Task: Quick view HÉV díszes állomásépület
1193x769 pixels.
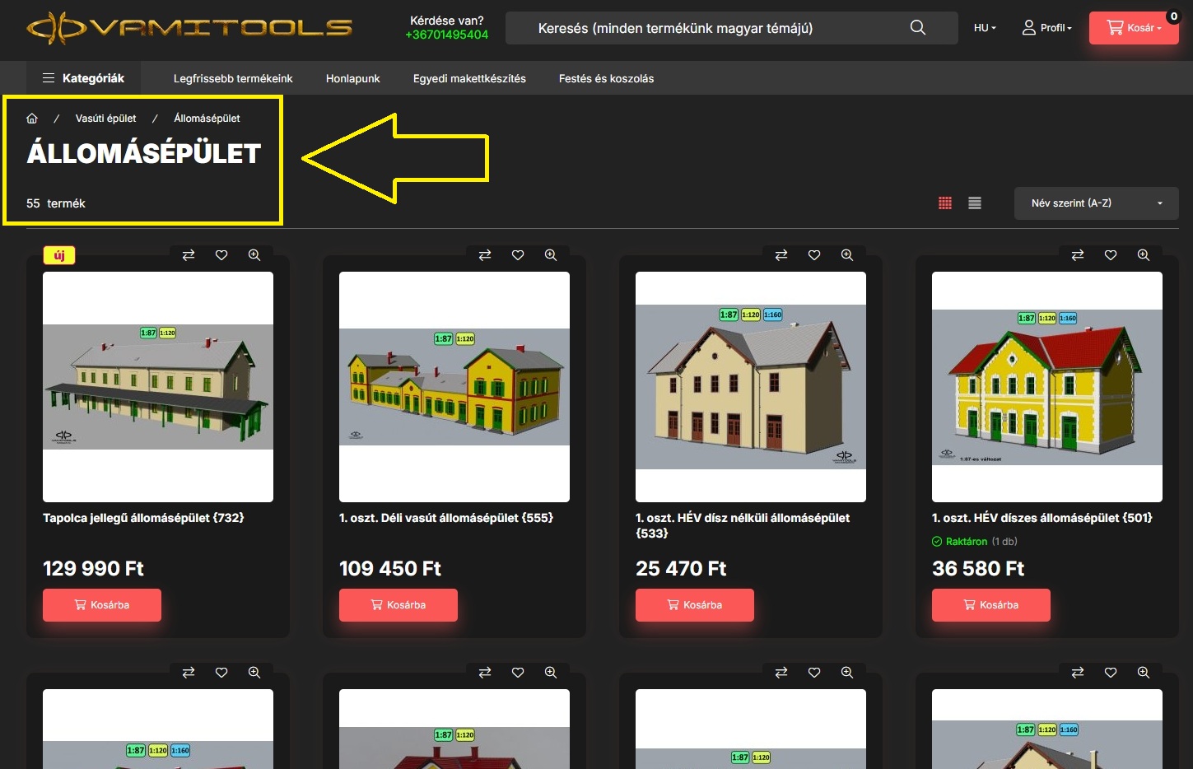Action: [1144, 255]
